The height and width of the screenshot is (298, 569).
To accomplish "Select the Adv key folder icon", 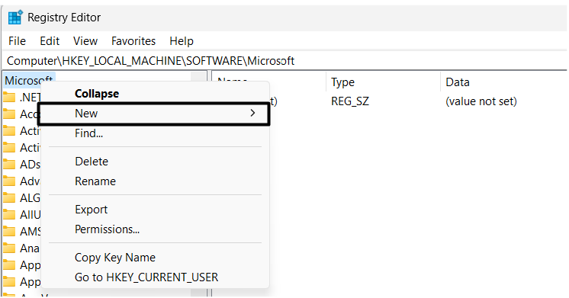I will 9,181.
